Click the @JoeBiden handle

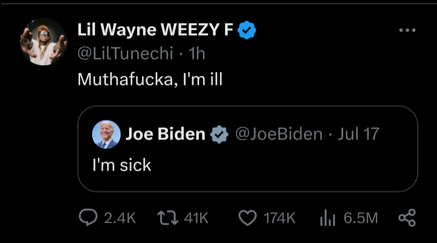pyautogui.click(x=279, y=134)
